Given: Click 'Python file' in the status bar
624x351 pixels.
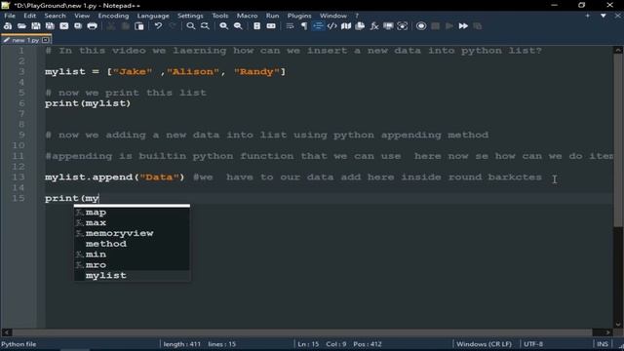Looking at the screenshot, I should [19, 344].
